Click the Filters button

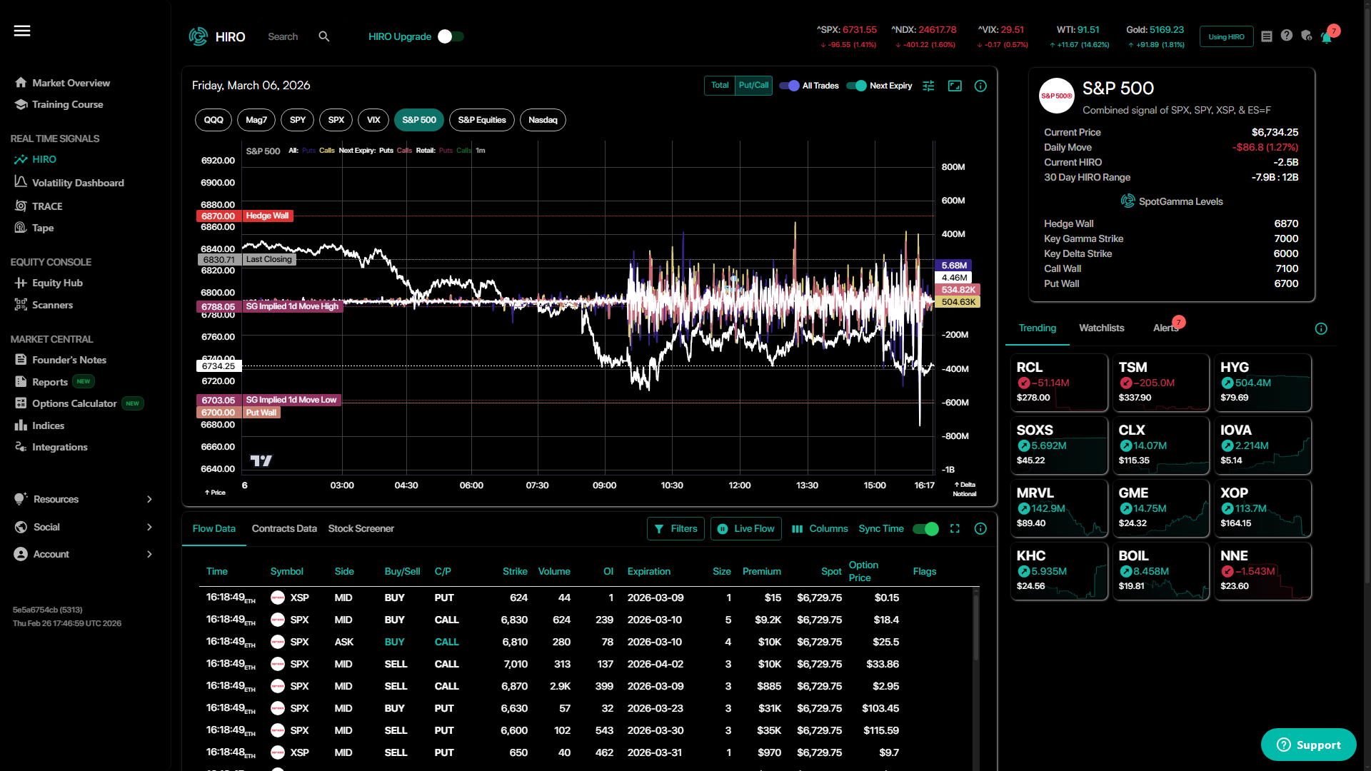click(x=676, y=529)
